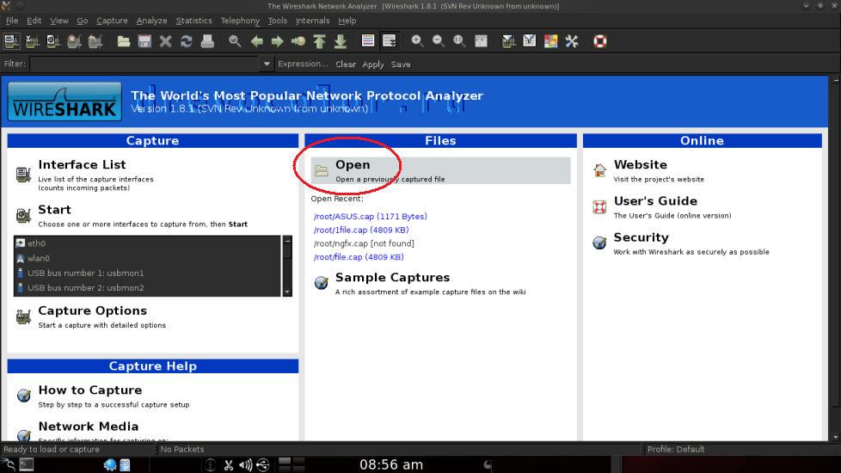Click the Clear filter button
Screen dimensions: 841x473
(346, 64)
